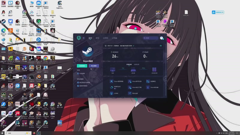The width and height of the screenshot is (240, 135).
Task: Open Rockstar Games launcher shortcut
Action: [x=10, y=50]
